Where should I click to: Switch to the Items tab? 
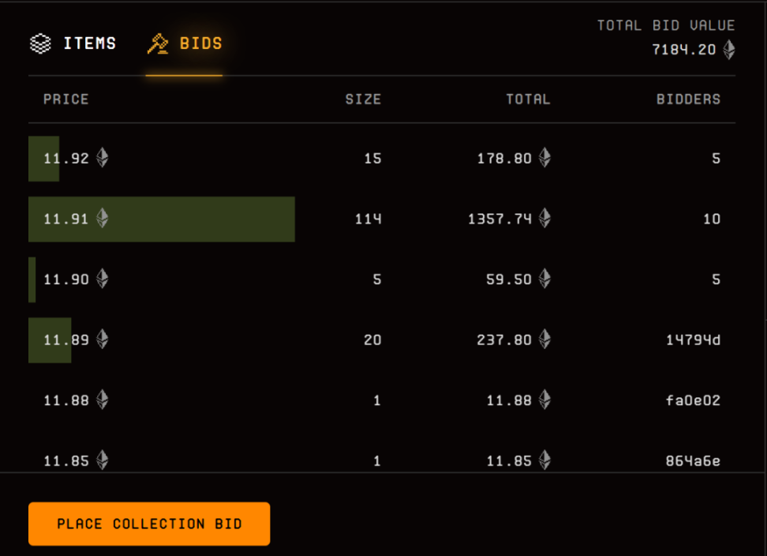pyautogui.click(x=89, y=43)
